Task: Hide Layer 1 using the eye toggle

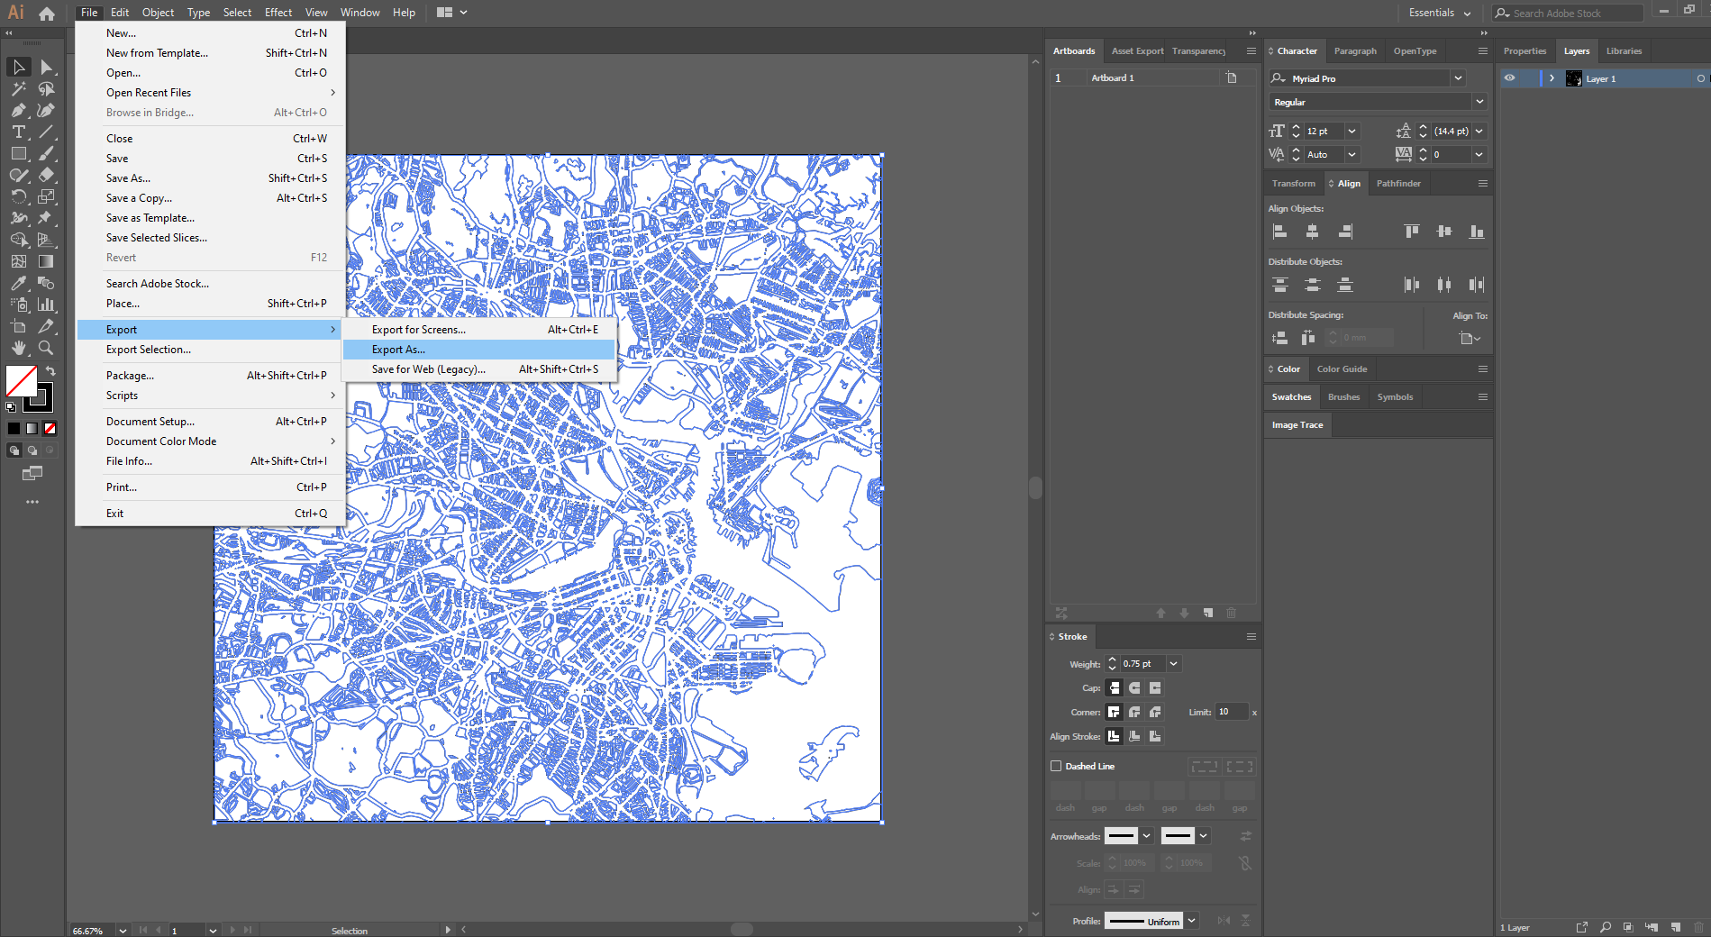Action: 1511,78
